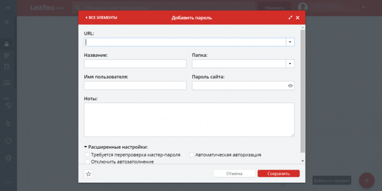Click the star favorite icon
Viewport: 382px width, 191px height.
pos(89,174)
